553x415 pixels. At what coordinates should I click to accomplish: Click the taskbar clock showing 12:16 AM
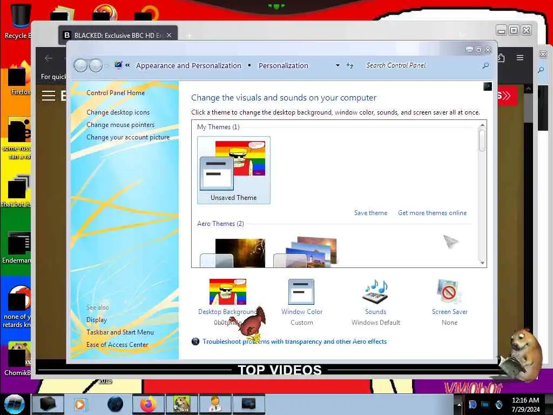(x=525, y=405)
